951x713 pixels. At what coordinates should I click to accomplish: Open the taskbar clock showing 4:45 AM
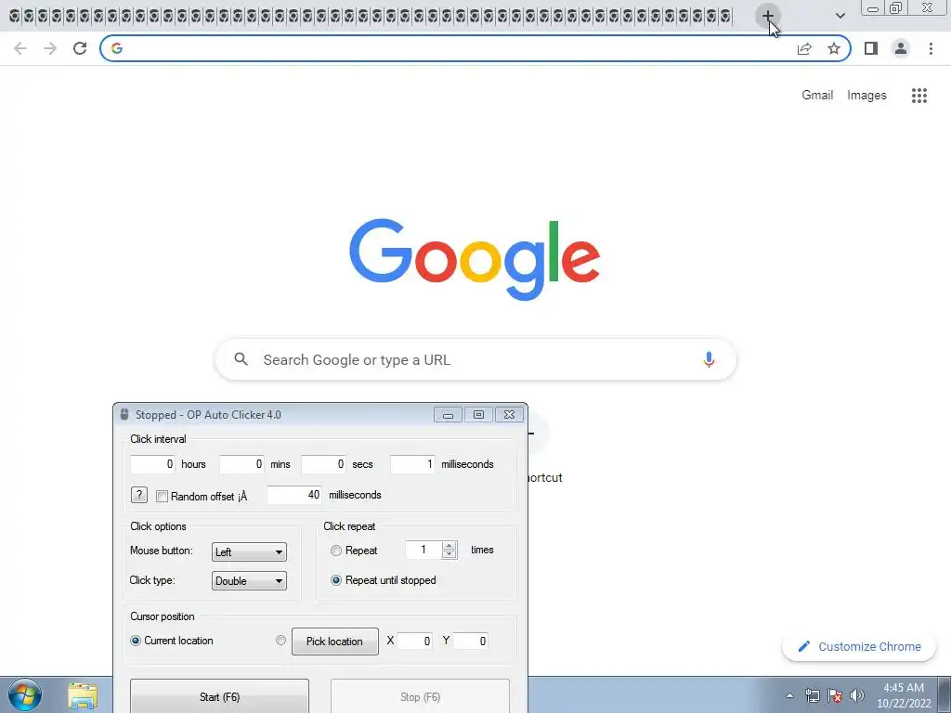[904, 695]
